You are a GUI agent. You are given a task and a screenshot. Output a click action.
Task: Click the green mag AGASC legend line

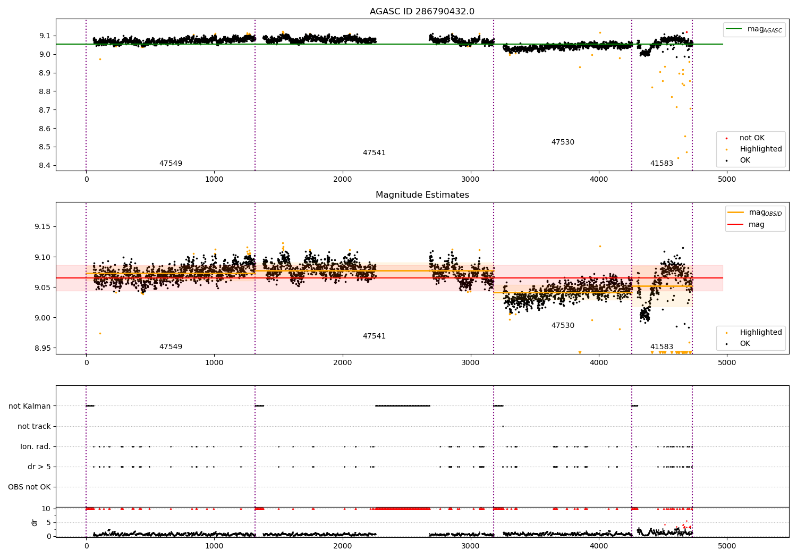click(x=734, y=29)
